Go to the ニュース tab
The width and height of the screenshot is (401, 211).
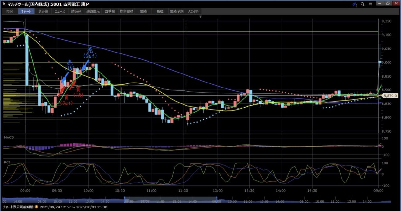pos(60,11)
